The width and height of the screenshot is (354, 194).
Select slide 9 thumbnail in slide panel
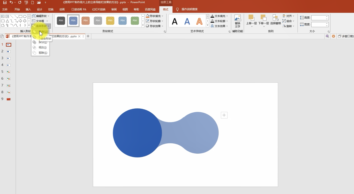click(x=9, y=99)
